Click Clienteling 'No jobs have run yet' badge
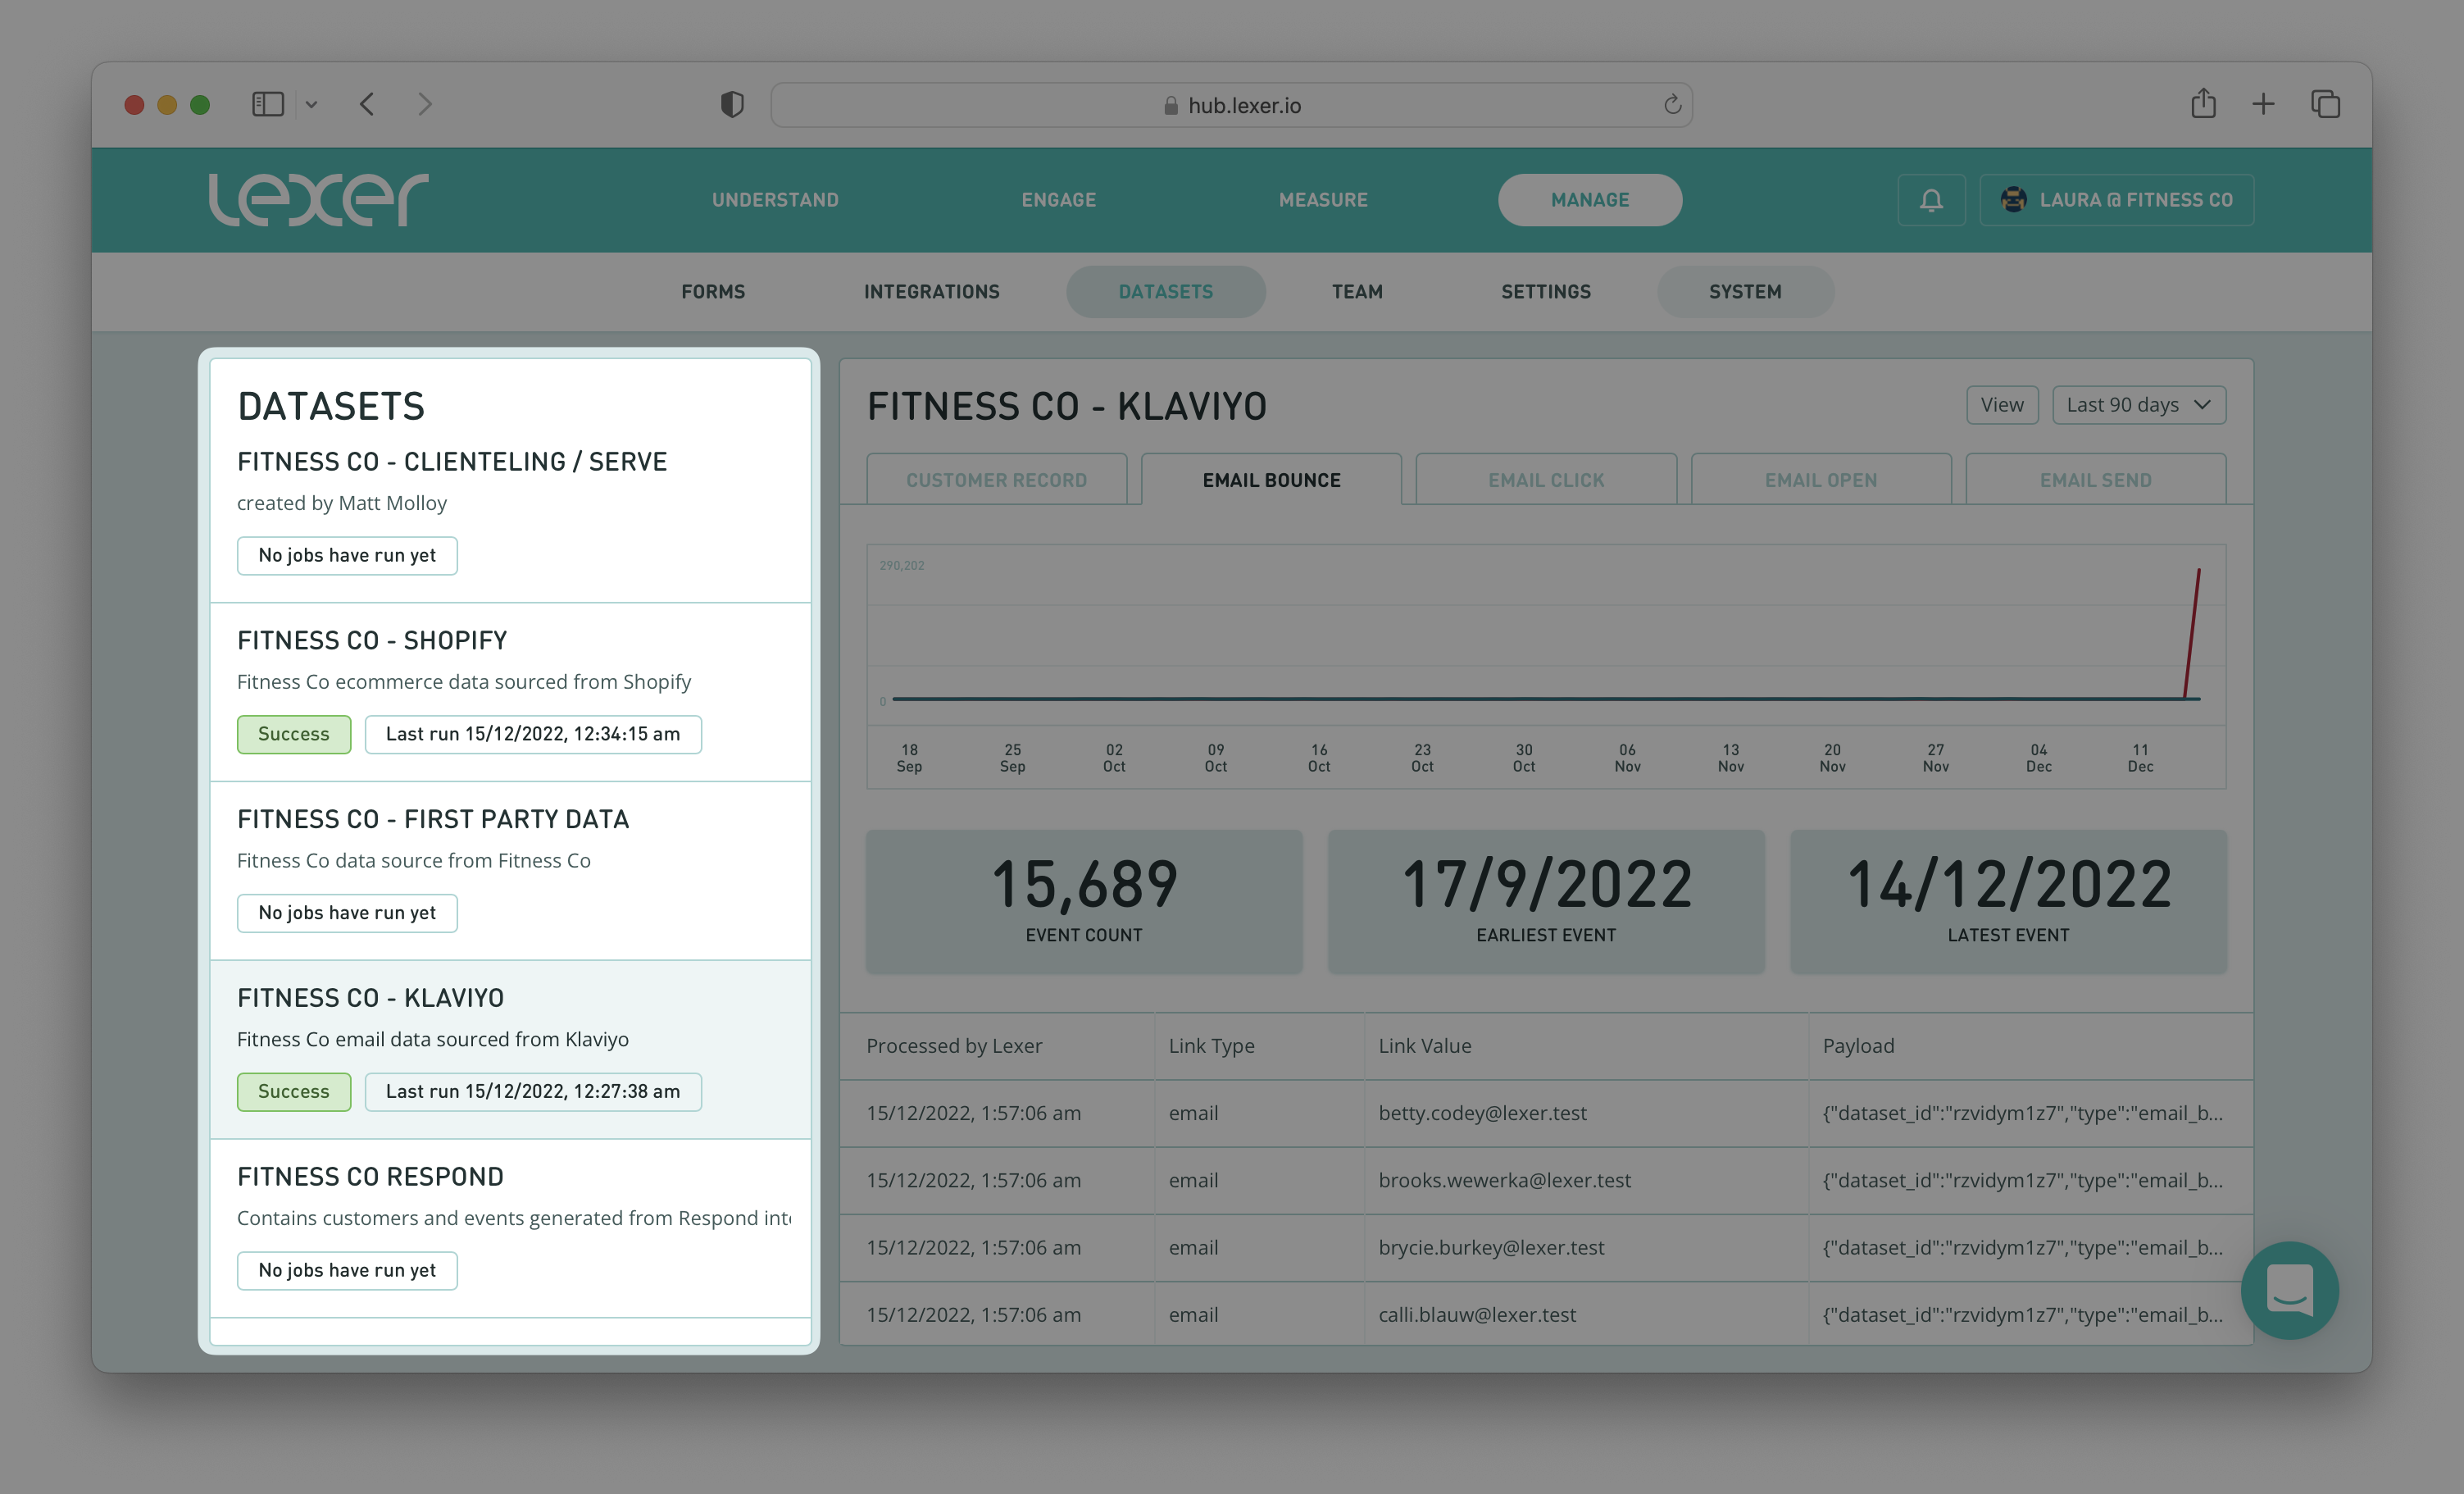The image size is (2464, 1494). [347, 555]
